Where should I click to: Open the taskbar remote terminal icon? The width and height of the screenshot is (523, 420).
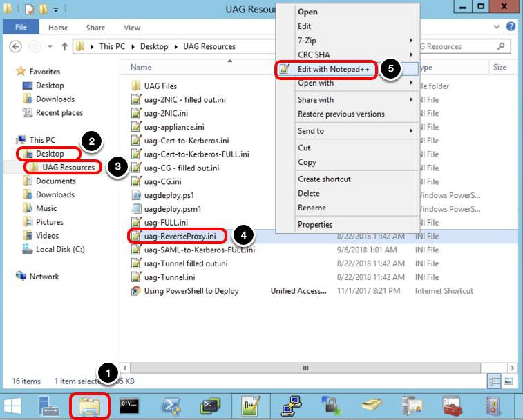point(210,406)
